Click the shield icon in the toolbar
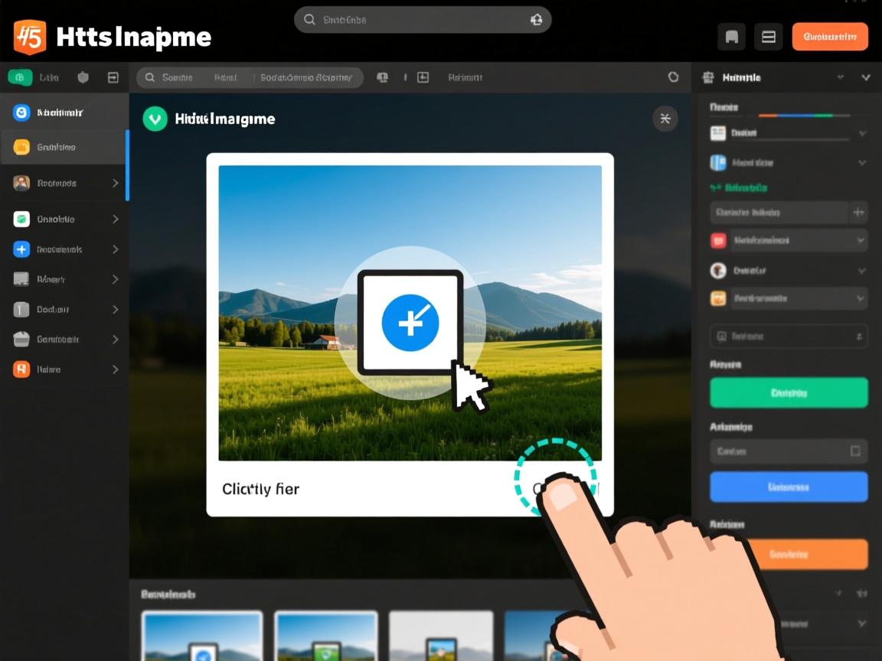Image resolution: width=882 pixels, height=661 pixels. tap(83, 77)
